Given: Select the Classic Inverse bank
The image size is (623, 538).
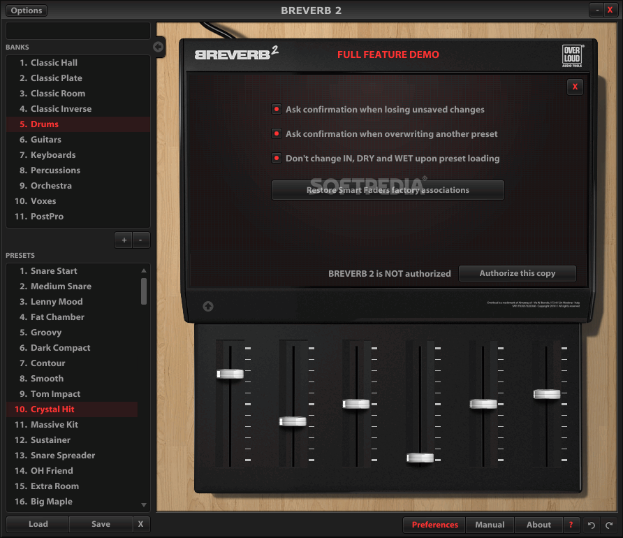Looking at the screenshot, I should point(78,109).
